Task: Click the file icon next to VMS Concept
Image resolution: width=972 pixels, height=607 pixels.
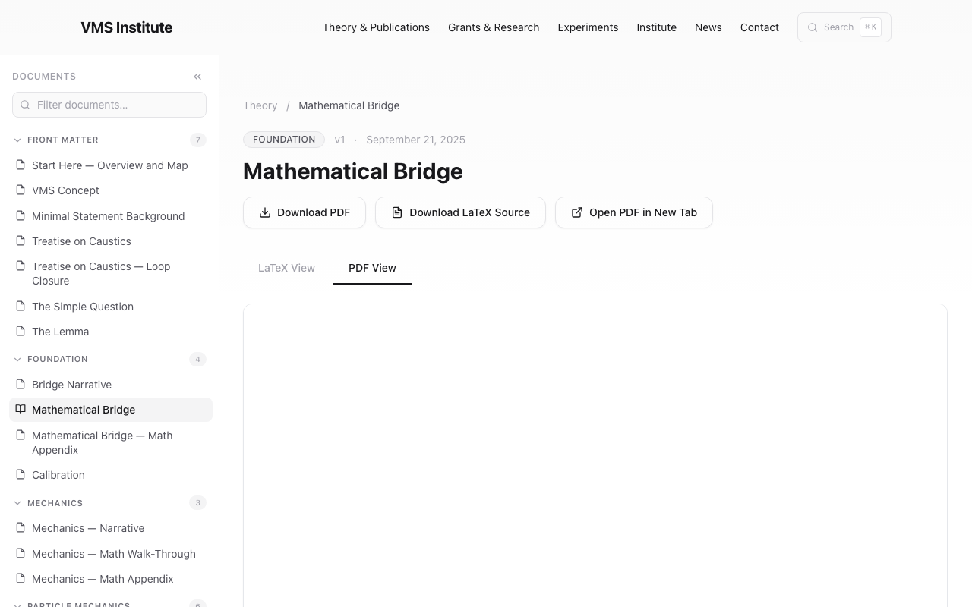Action: pyautogui.click(x=19, y=190)
